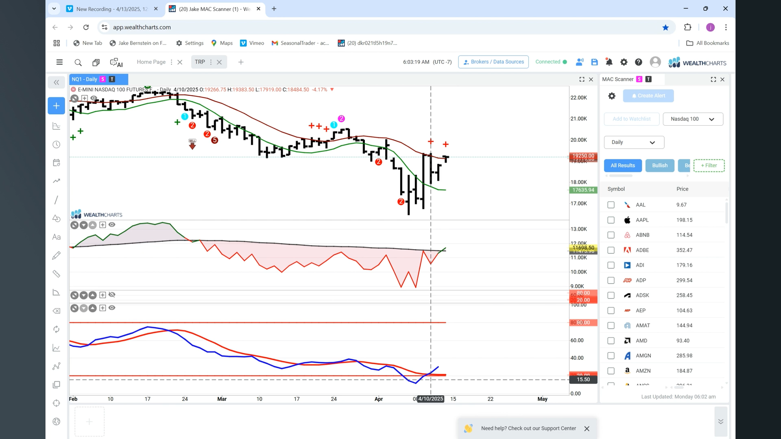781x439 pixels.
Task: Collapse the left drawing toolbar
Action: point(56,83)
